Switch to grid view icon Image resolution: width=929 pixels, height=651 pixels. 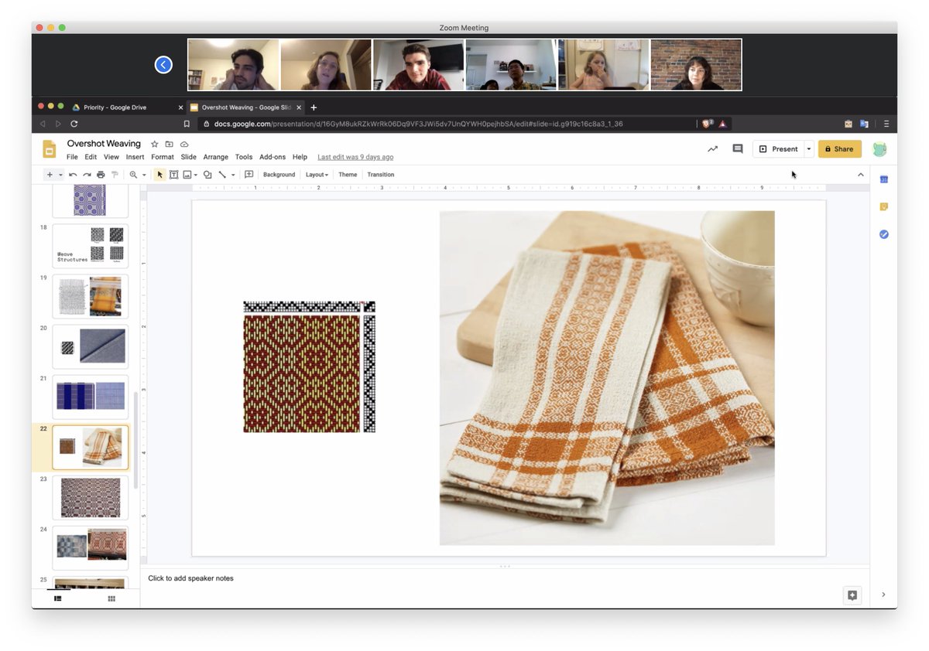[x=111, y=598]
